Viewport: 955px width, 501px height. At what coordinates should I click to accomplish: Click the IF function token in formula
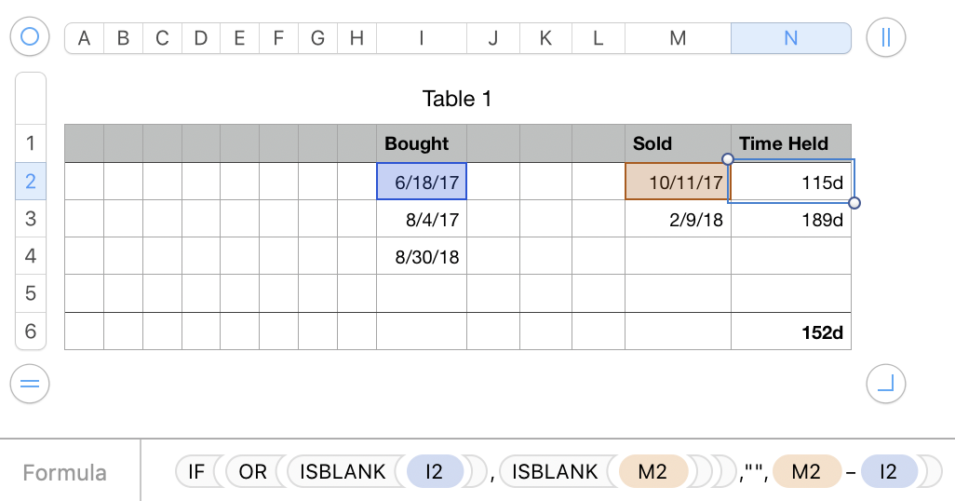click(196, 472)
